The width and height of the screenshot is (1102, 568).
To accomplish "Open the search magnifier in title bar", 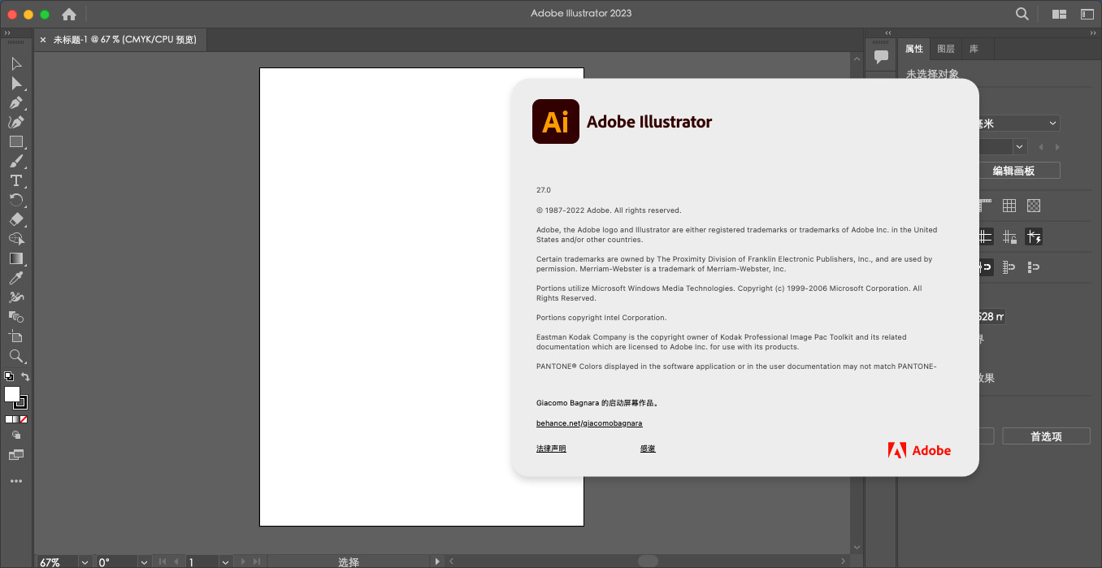I will tap(1022, 14).
